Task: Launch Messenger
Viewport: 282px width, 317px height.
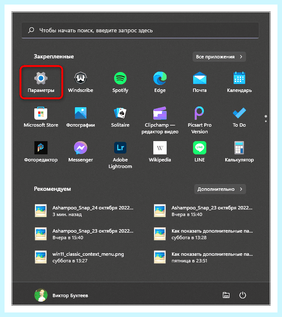Action: tap(81, 152)
